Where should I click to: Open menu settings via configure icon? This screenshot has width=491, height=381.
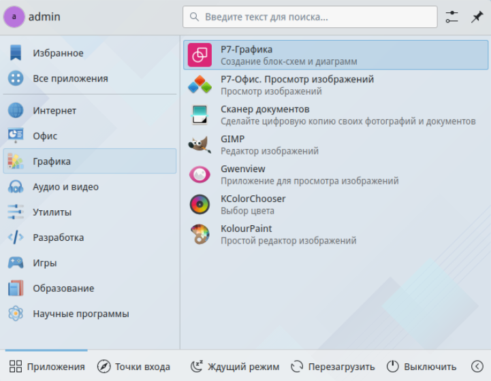[452, 17]
